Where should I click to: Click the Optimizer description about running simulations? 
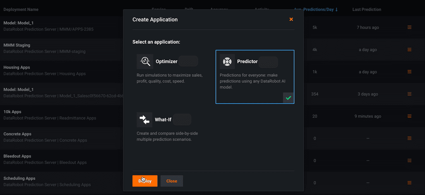(169, 78)
